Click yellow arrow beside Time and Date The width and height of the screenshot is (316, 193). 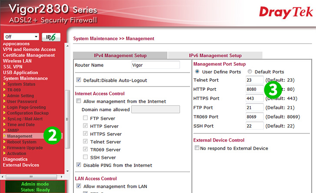4,125
